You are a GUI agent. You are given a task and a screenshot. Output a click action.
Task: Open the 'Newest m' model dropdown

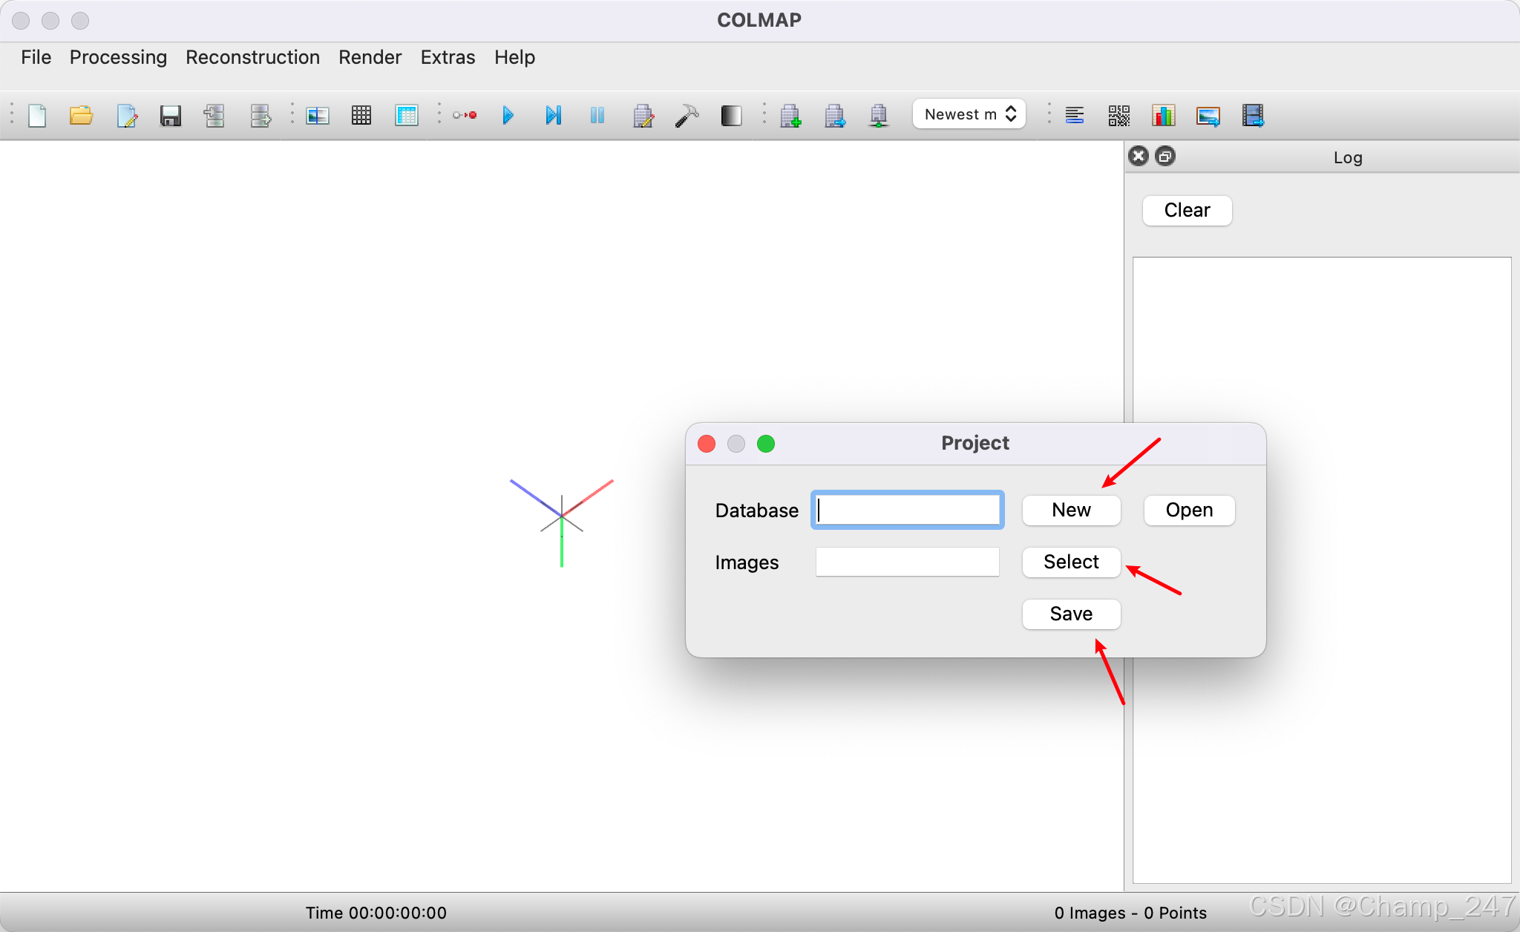[969, 114]
